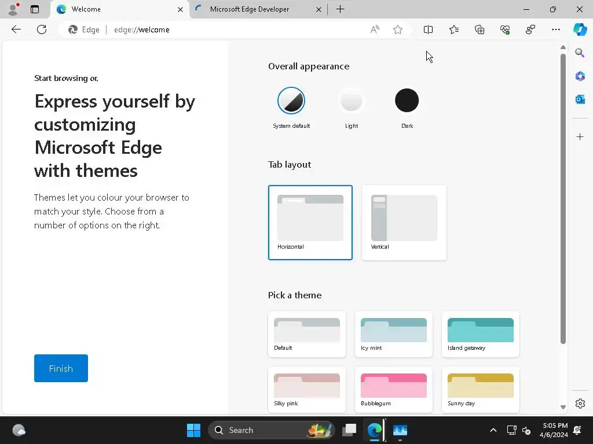Click the Finish button

(x=61, y=368)
